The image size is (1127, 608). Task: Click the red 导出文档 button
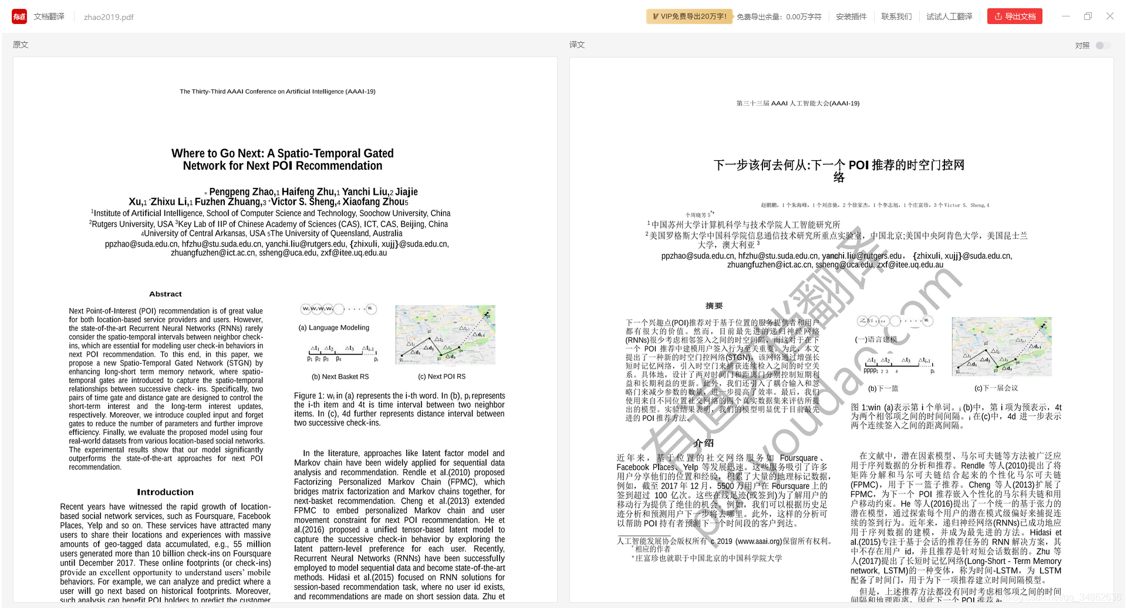(1015, 16)
